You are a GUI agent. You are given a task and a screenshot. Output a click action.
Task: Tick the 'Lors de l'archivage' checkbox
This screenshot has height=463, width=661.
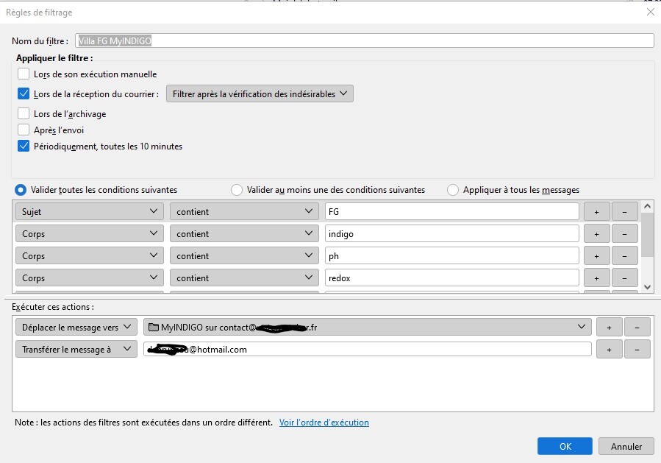pyautogui.click(x=24, y=113)
